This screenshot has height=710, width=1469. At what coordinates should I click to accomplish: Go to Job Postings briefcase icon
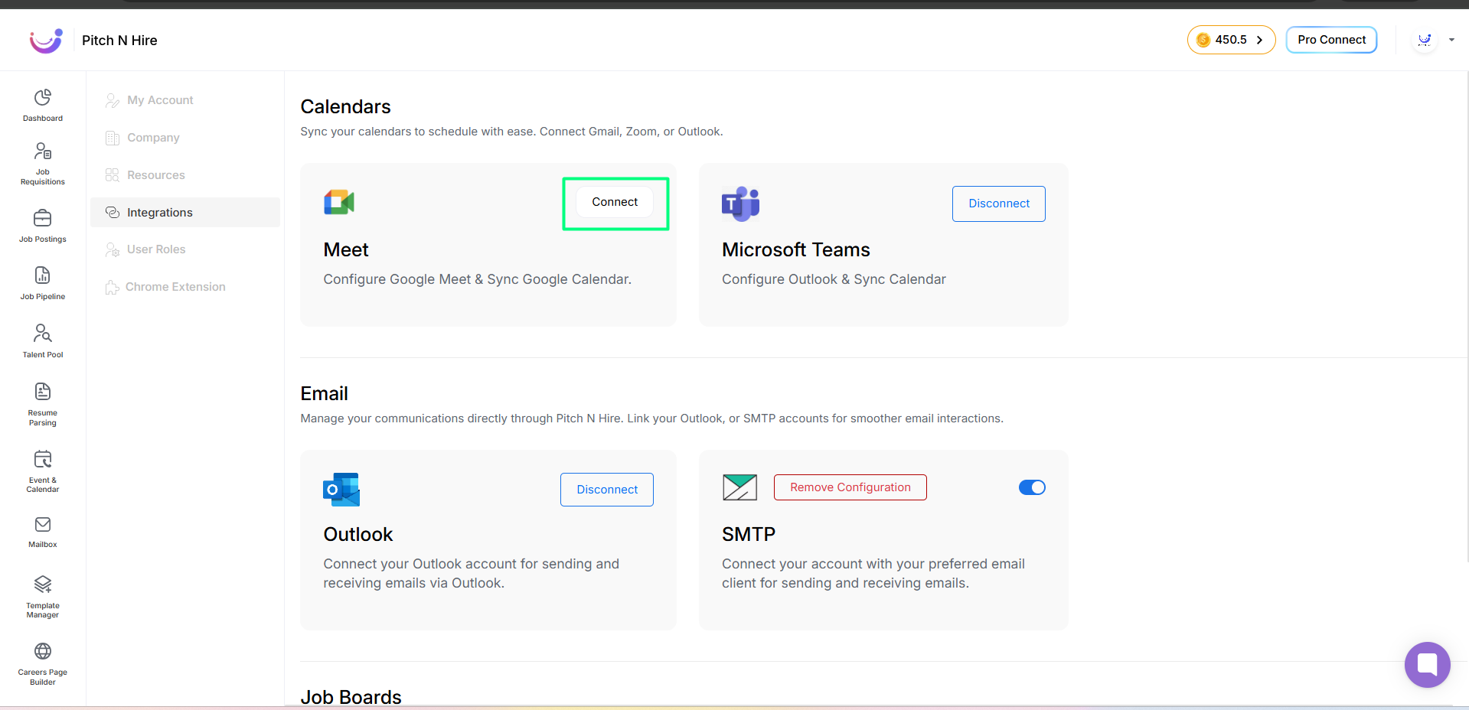pos(43,218)
